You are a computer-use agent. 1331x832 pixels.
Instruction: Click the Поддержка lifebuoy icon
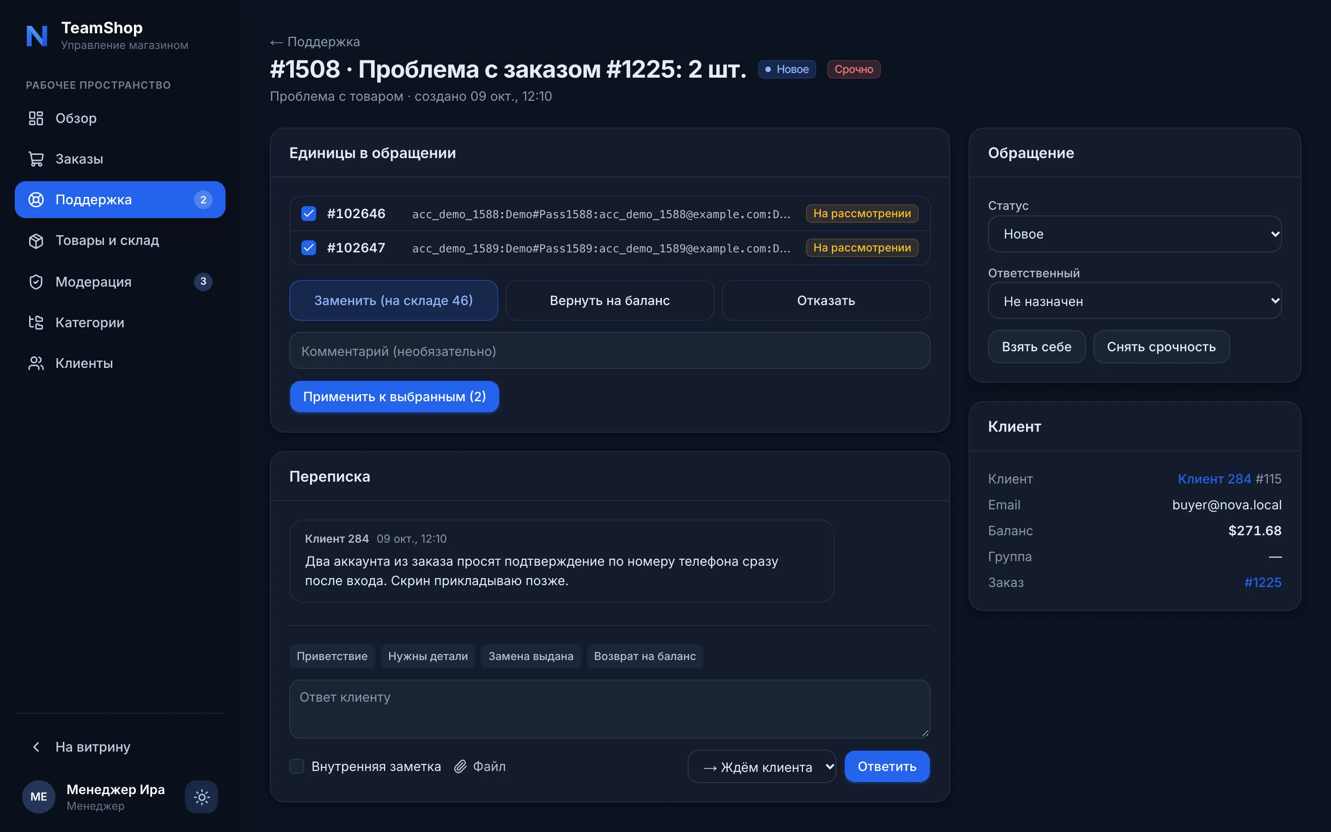(36, 200)
